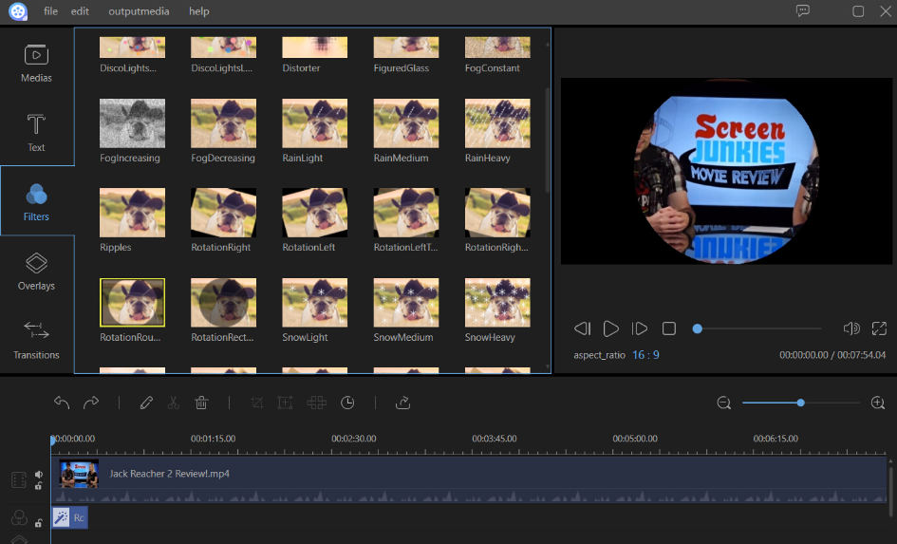Select the FogConstant filter thumbnail
Image resolution: width=897 pixels, height=544 pixels.
click(497, 47)
